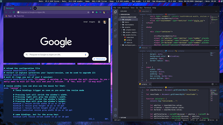This screenshot has height=125, width=223.
Task: Open the Google apps grid
Action: [x=99, y=22]
